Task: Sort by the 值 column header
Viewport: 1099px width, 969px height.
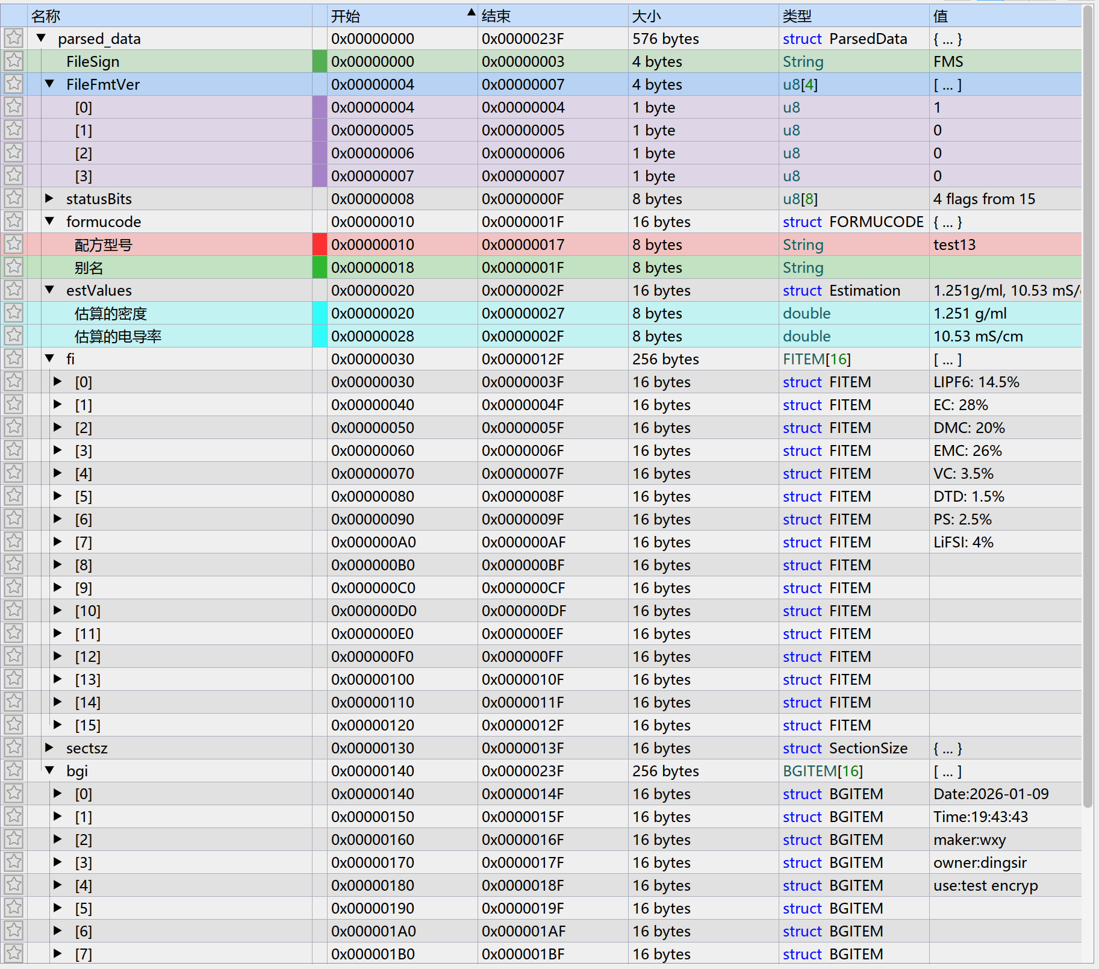Action: [x=1005, y=16]
